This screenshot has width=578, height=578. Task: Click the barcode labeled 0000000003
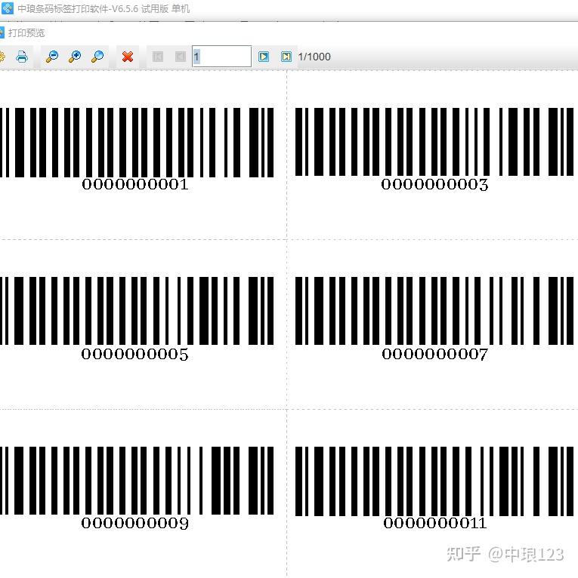click(x=434, y=142)
